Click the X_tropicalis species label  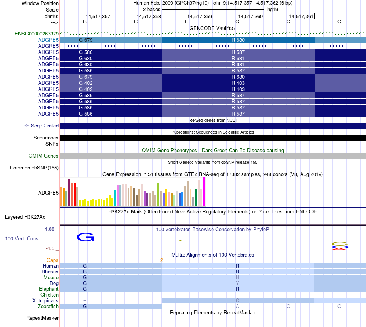[45, 301]
